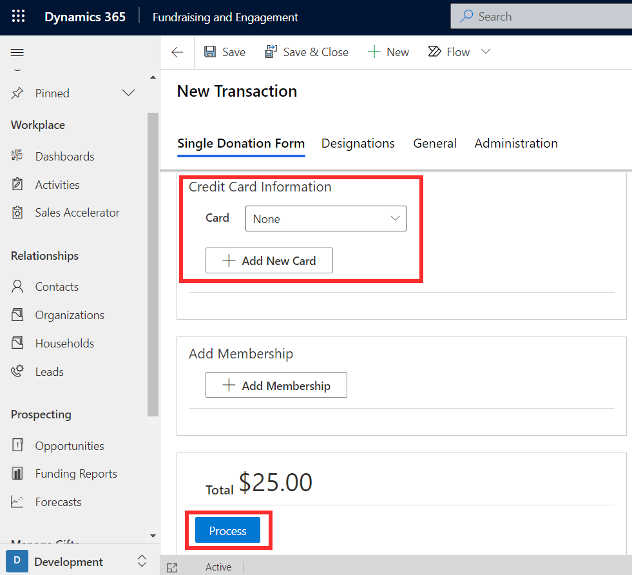632x575 pixels.
Task: Click the blue Process button
Action: point(227,531)
